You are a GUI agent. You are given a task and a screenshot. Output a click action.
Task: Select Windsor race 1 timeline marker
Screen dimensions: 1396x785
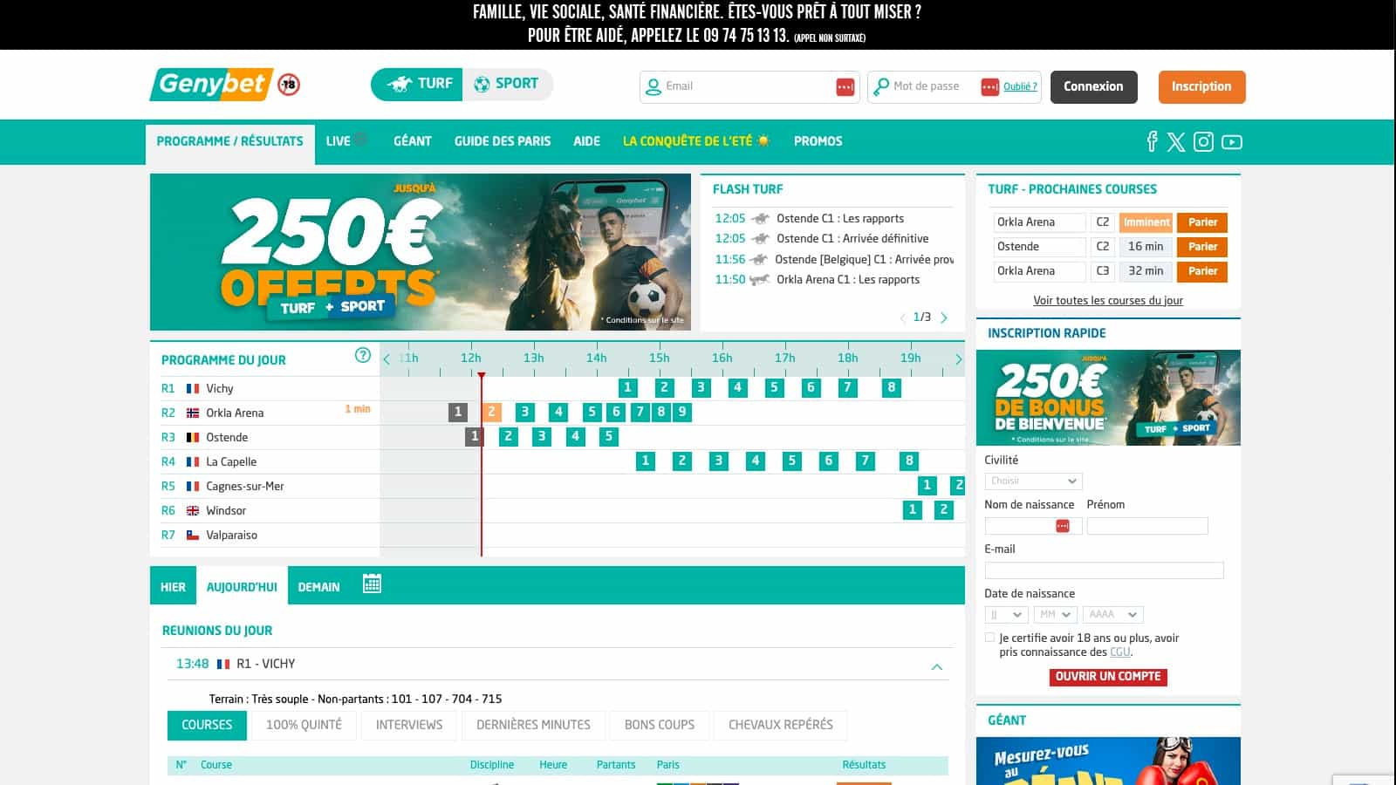click(x=912, y=509)
